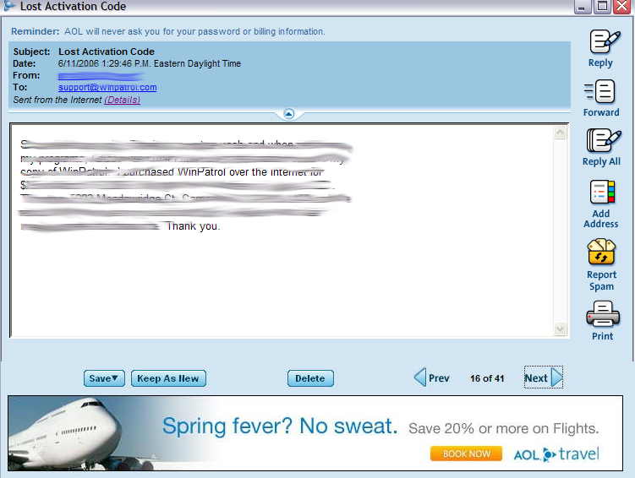Collapse the email header with the up arrow
The image size is (635, 478).
point(288,114)
